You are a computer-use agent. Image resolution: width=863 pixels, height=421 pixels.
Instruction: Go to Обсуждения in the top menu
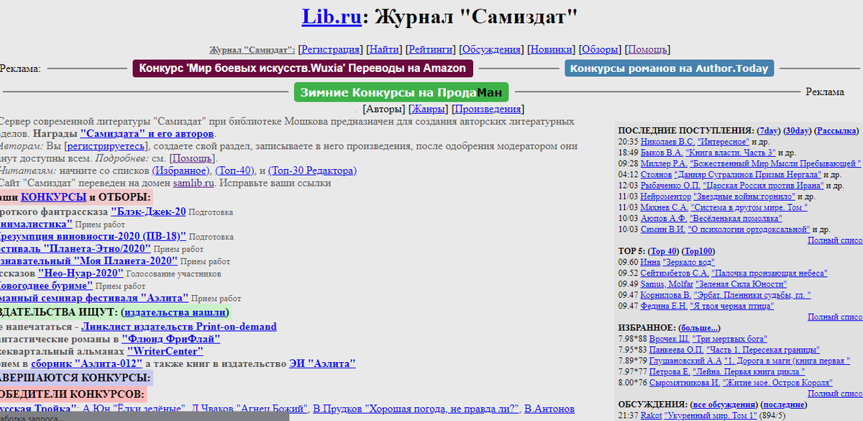(491, 50)
